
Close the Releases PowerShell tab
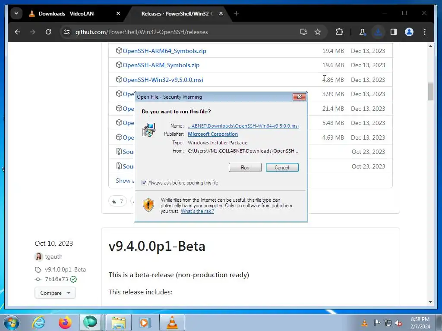pyautogui.click(x=221, y=13)
